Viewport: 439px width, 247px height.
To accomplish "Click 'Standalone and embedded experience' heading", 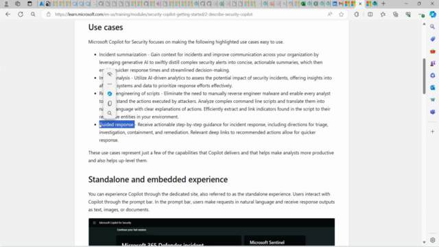I will tap(158, 179).
